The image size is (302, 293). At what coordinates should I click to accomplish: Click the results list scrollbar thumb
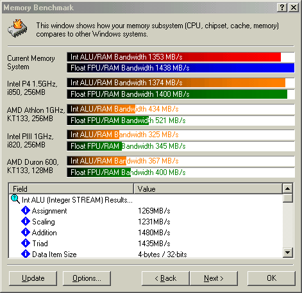[x=288, y=198]
